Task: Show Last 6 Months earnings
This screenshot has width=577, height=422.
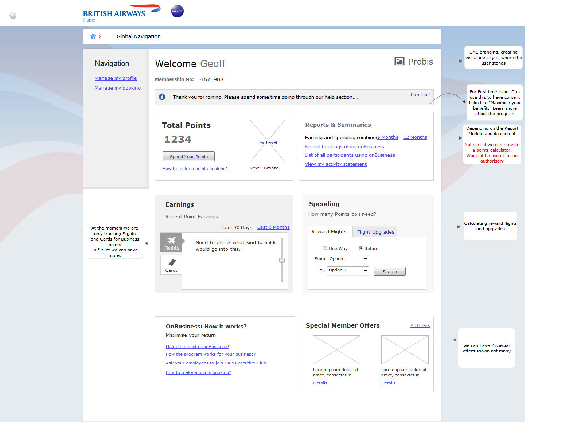Action: (273, 227)
